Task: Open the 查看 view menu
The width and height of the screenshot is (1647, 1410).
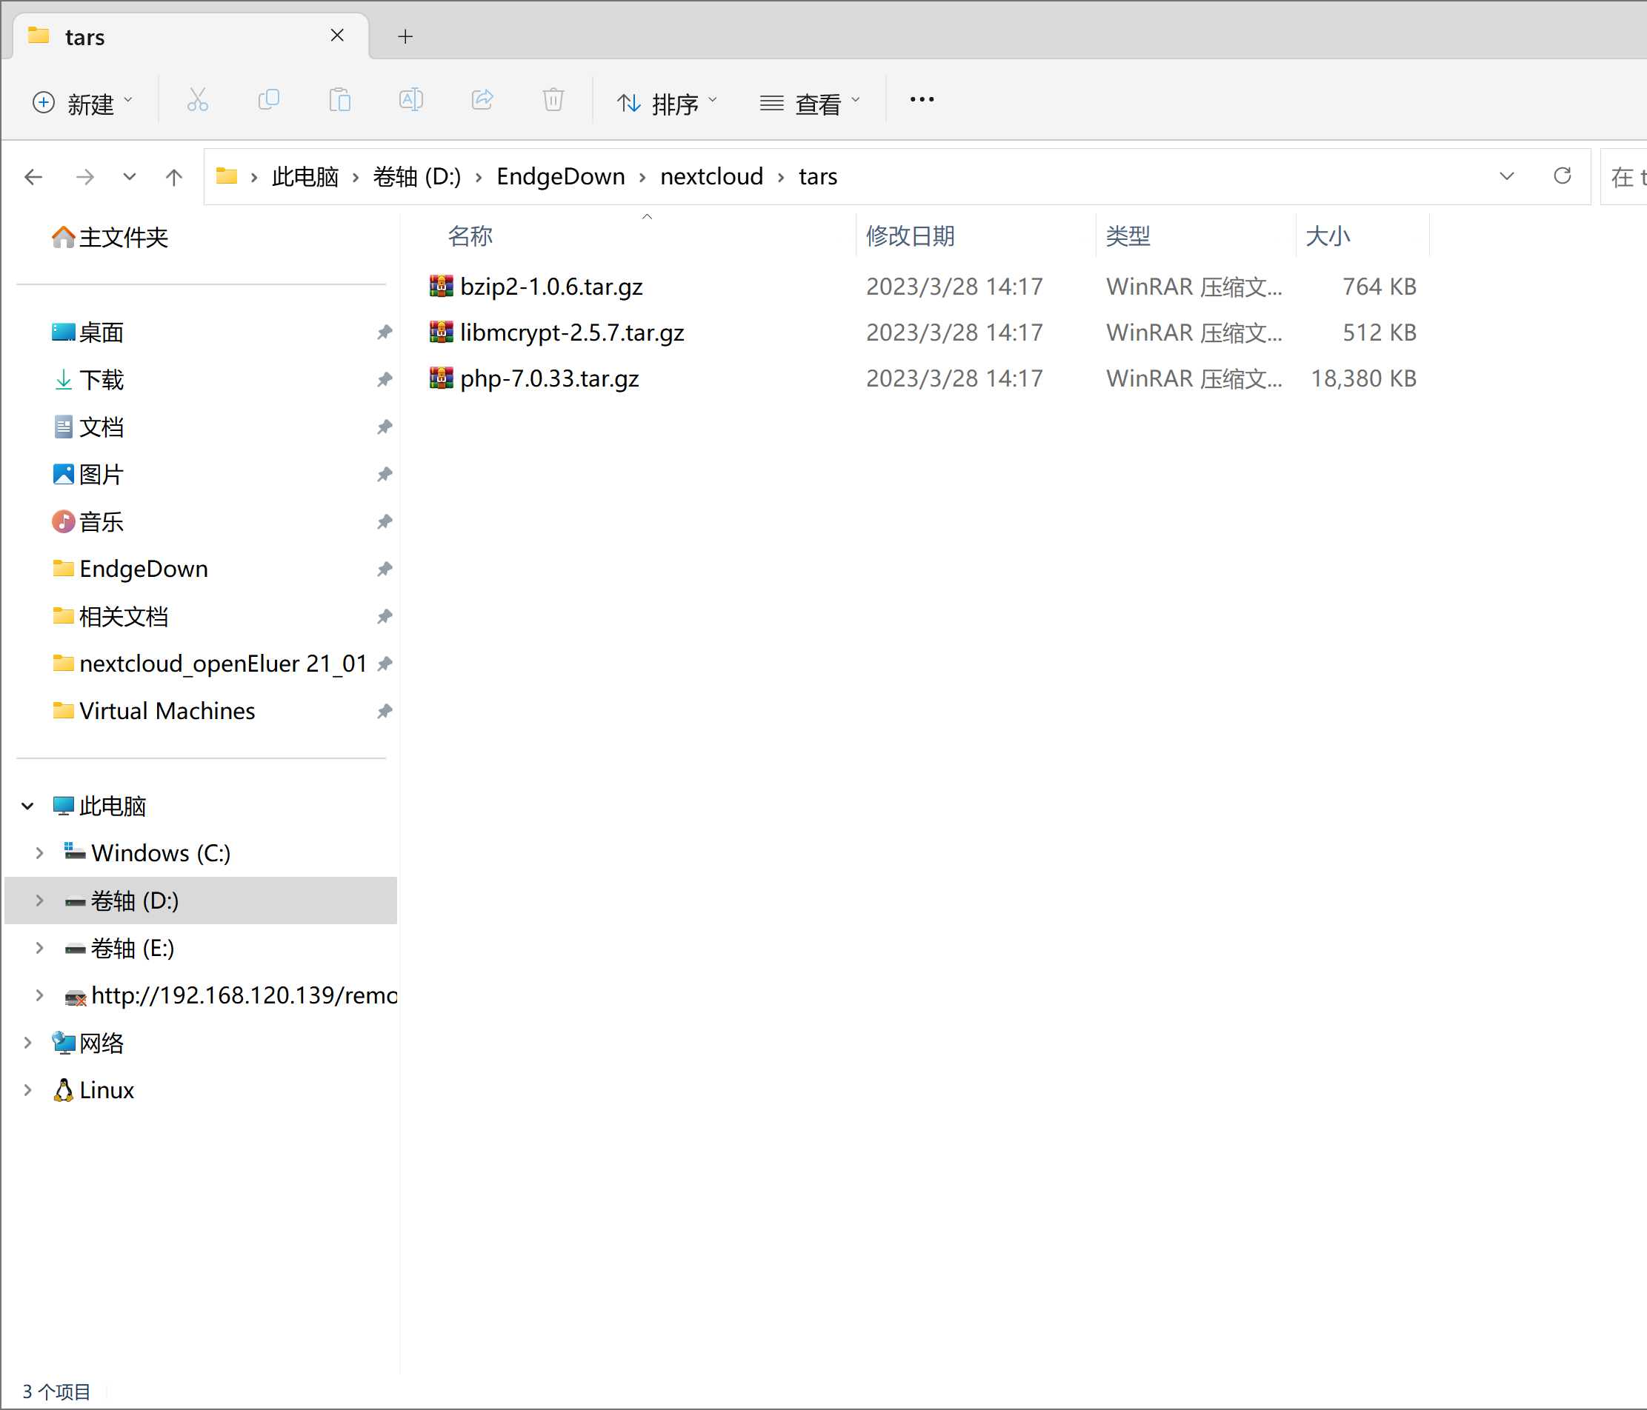Action: pos(809,103)
